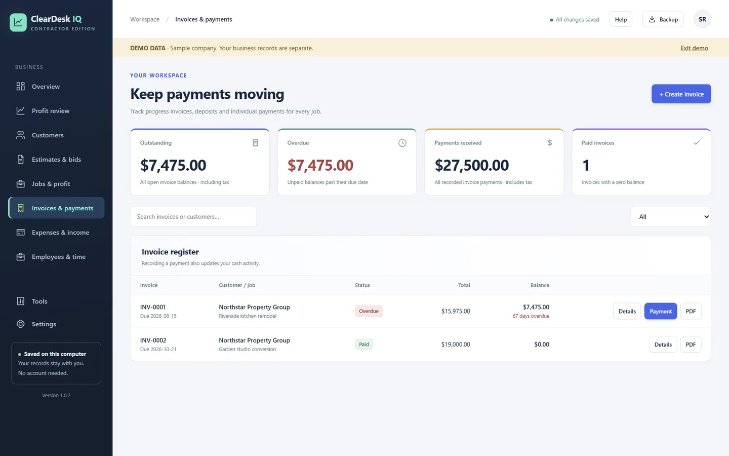Open the Profit review section

56,111
